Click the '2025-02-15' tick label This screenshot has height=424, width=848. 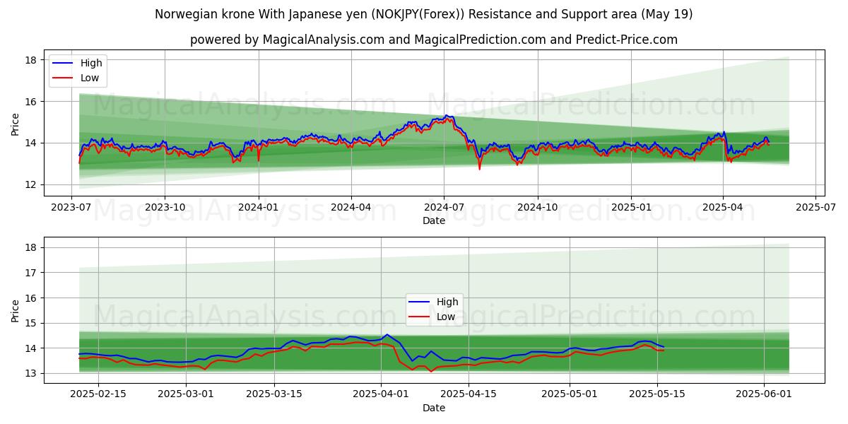click(x=98, y=395)
